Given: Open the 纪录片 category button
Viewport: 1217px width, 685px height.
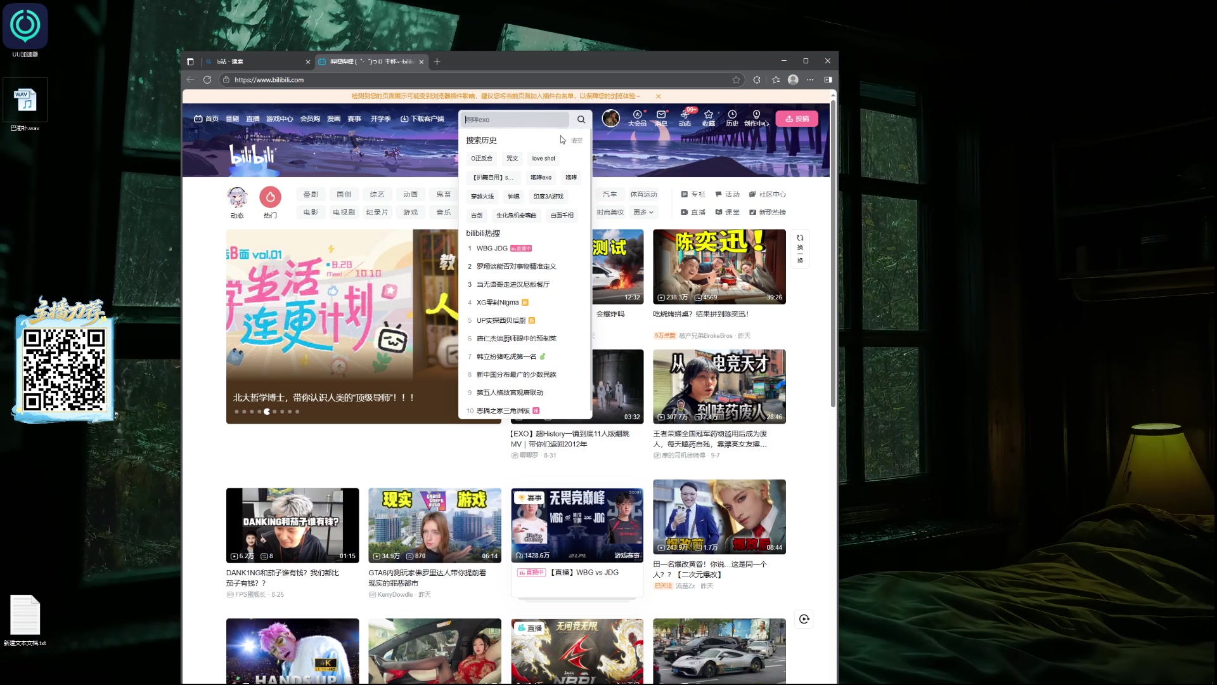Looking at the screenshot, I should (x=377, y=212).
